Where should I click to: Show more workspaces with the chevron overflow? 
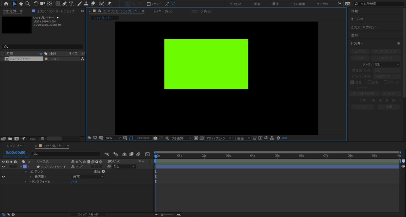click(340, 4)
